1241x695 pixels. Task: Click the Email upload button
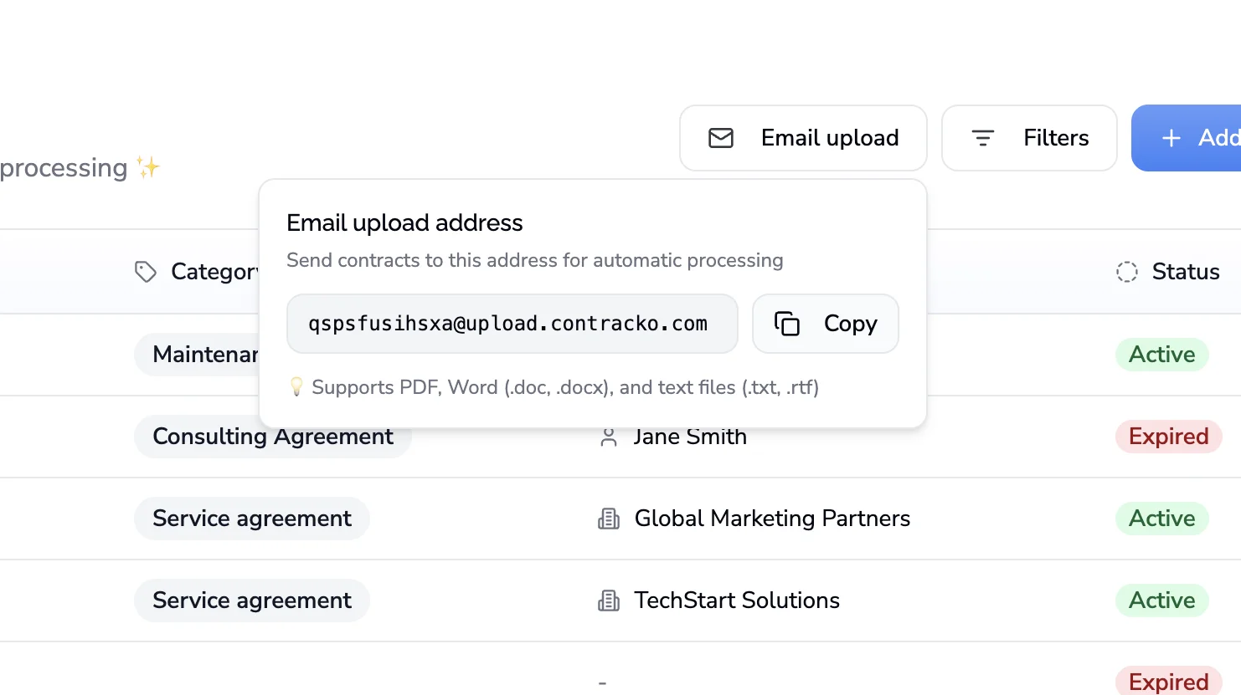[x=802, y=137]
